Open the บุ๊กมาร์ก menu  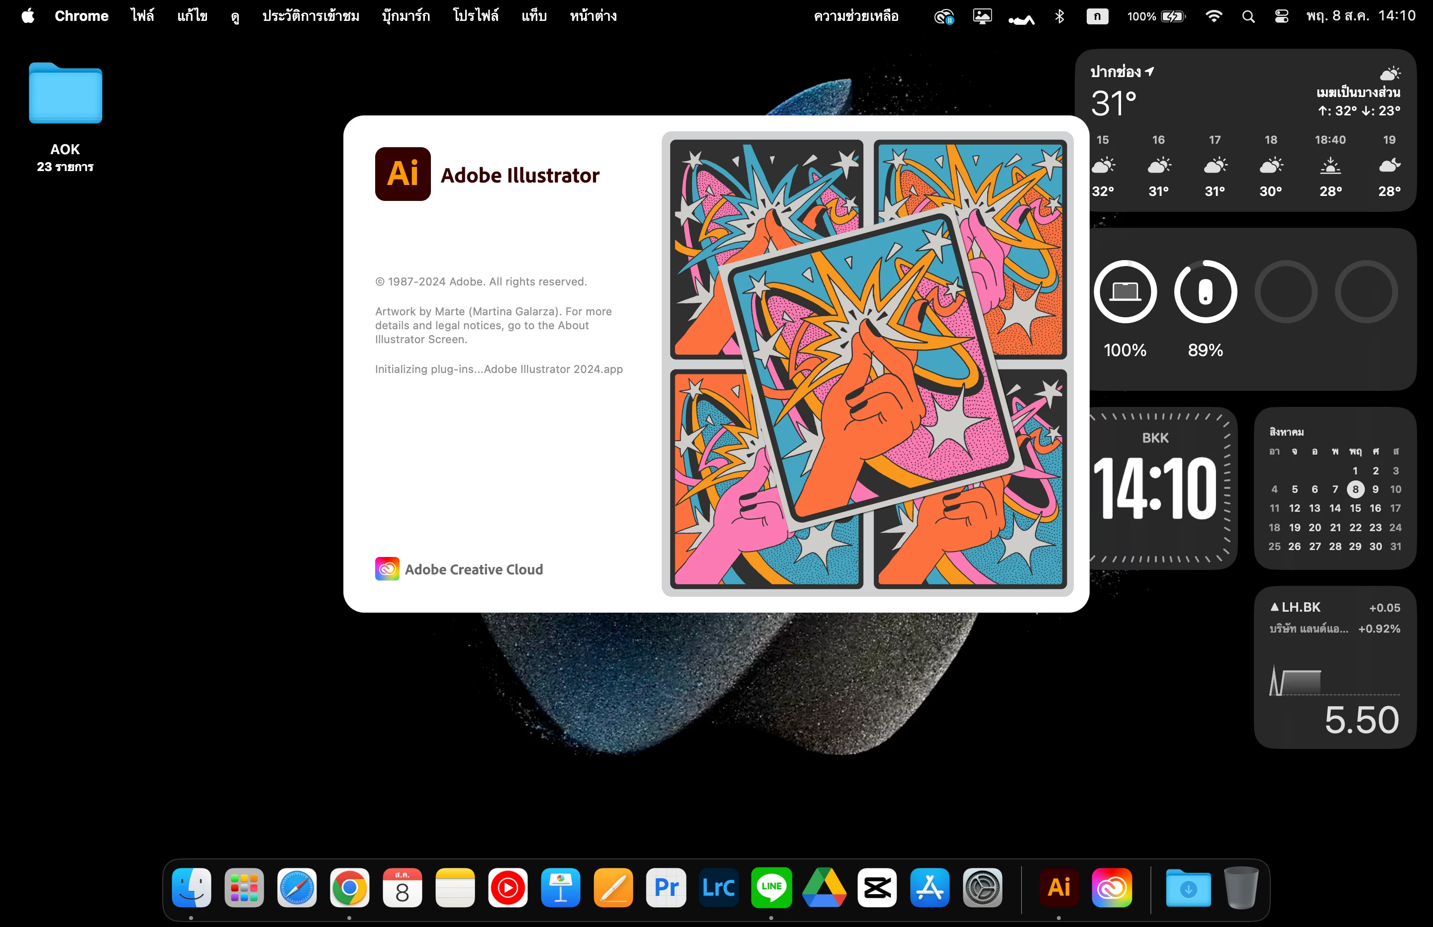[x=406, y=16]
